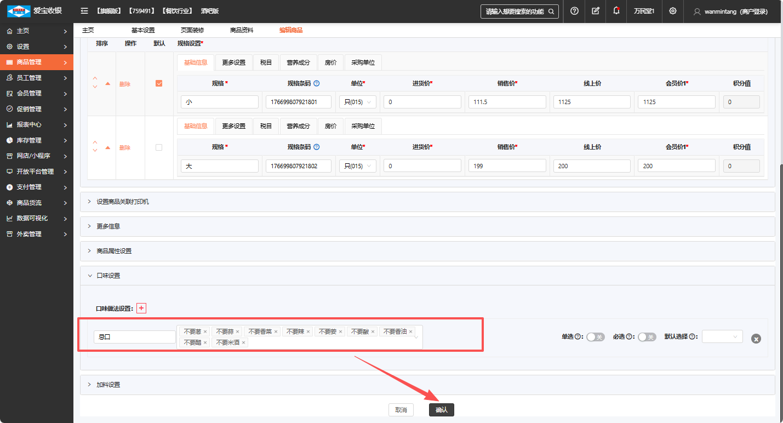Remove the 不要葱 tag
The height and width of the screenshot is (423, 783).
205,331
